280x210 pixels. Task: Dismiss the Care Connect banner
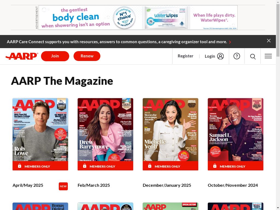[269, 41]
